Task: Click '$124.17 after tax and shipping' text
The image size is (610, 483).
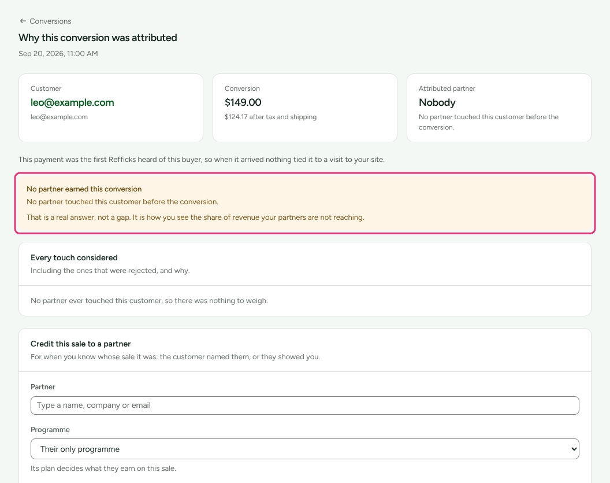Action: pos(271,117)
